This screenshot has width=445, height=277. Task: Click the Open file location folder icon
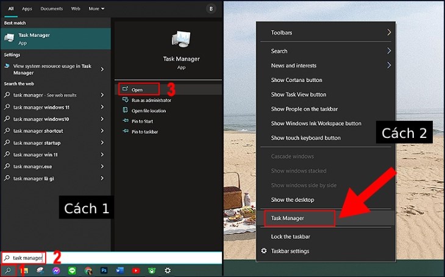point(125,111)
